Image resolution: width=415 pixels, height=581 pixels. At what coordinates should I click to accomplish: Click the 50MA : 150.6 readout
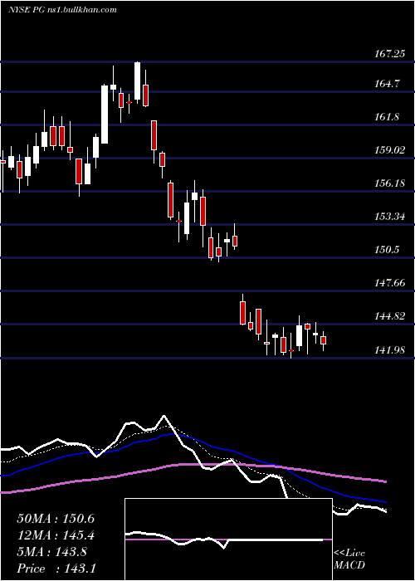pyautogui.click(x=56, y=519)
